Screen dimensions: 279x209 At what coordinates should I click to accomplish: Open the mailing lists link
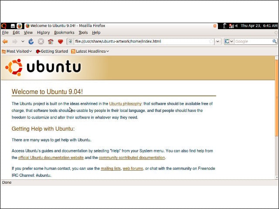pyautogui.click(x=111, y=169)
